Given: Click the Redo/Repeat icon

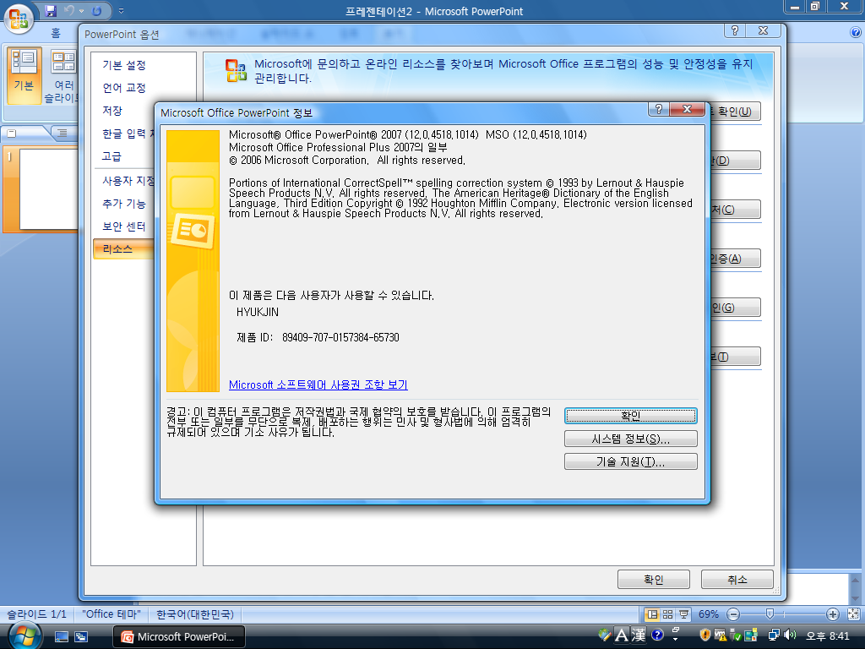Looking at the screenshot, I should (x=97, y=10).
